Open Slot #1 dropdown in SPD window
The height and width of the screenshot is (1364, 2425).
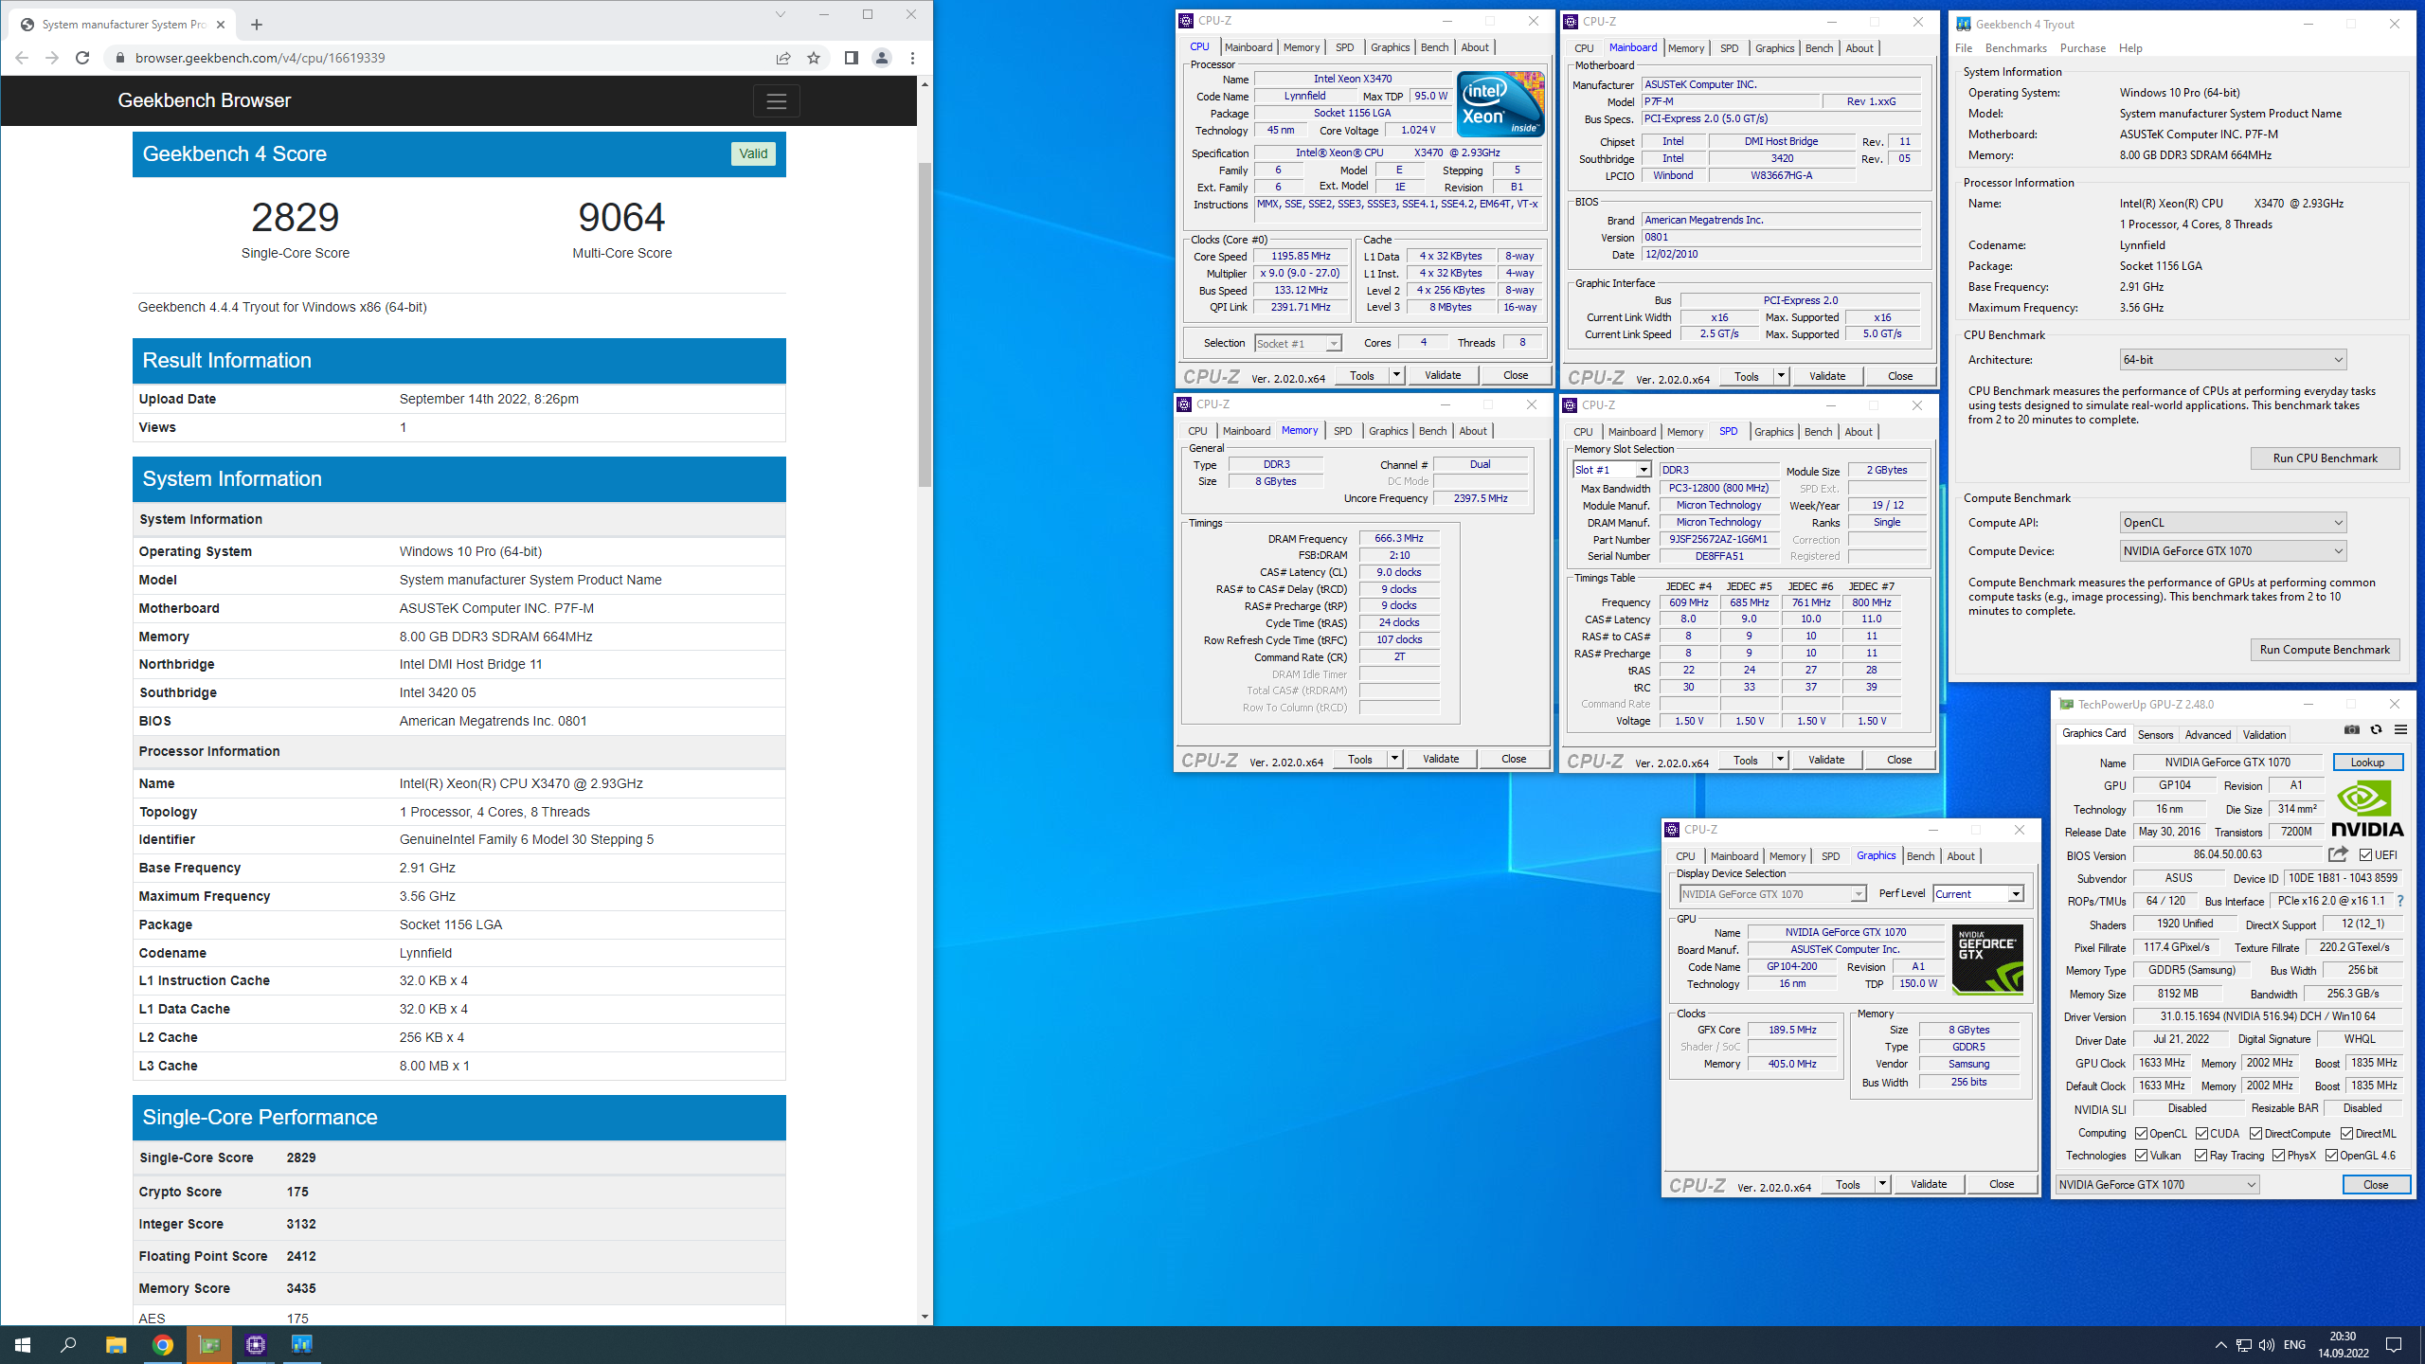point(1612,470)
